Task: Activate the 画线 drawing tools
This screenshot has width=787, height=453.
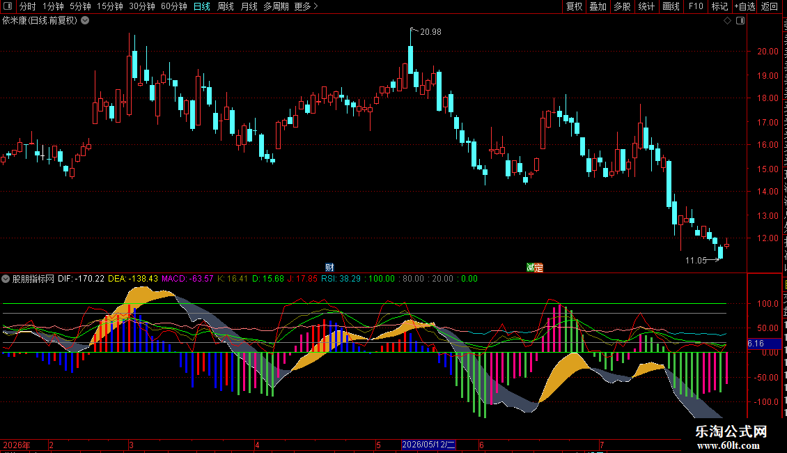Action: 671,6
